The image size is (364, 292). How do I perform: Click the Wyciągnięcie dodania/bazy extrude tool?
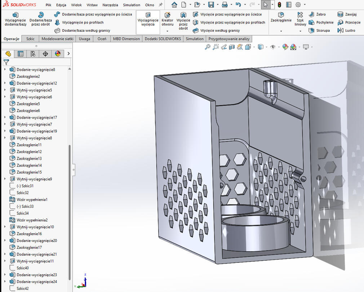pyautogui.click(x=15, y=19)
